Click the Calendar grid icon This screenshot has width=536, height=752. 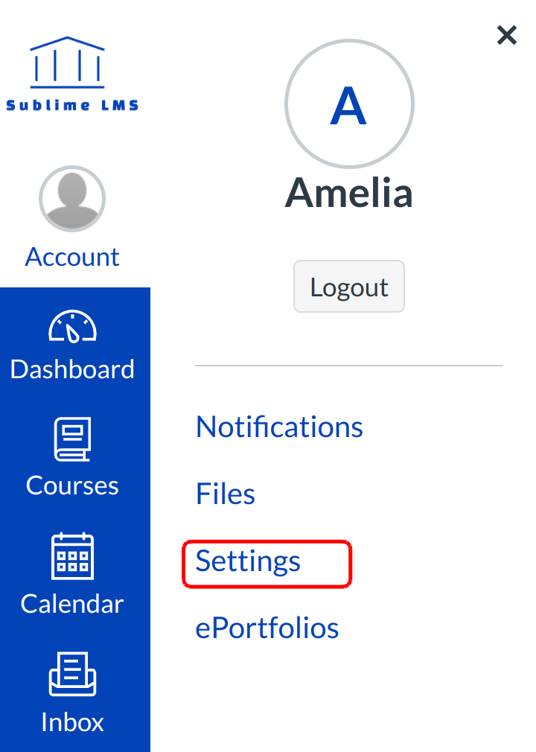[x=72, y=556]
